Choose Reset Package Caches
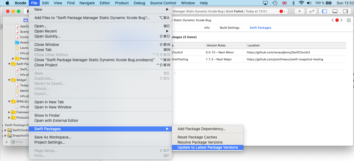The image size is (354, 161). tap(208, 137)
